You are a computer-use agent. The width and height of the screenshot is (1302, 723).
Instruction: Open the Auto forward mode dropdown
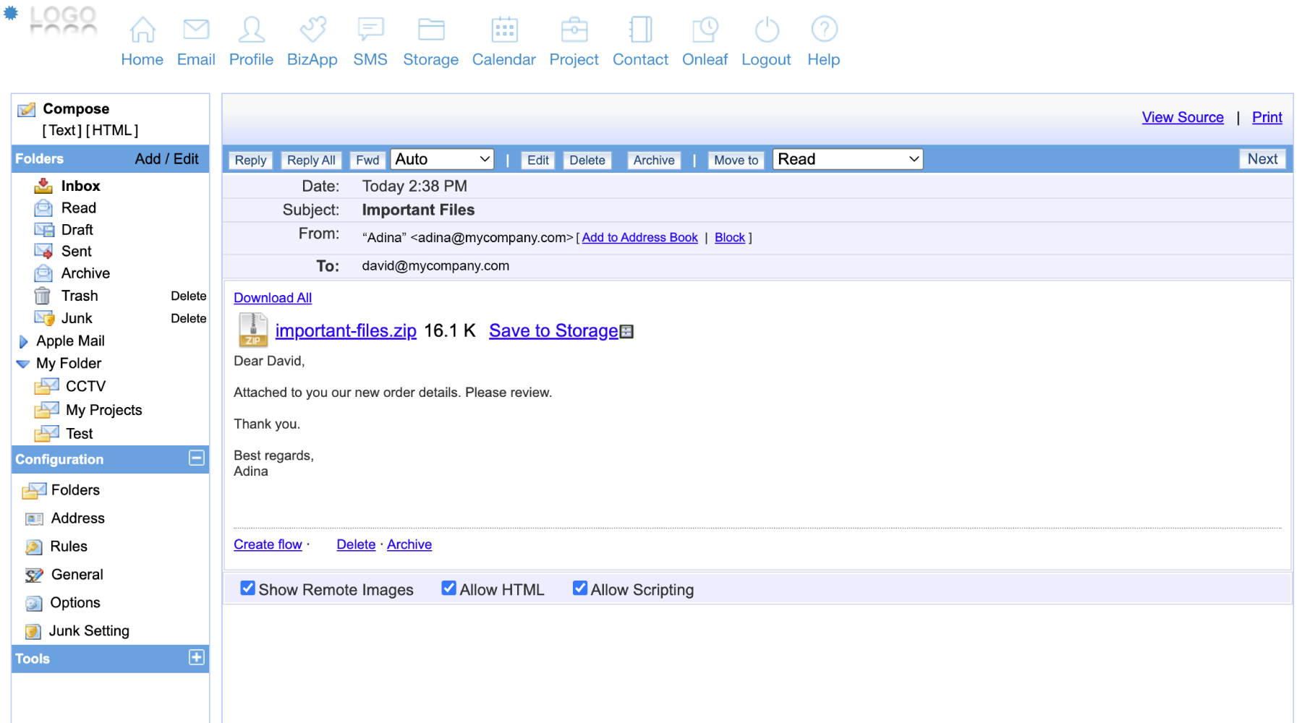(442, 159)
